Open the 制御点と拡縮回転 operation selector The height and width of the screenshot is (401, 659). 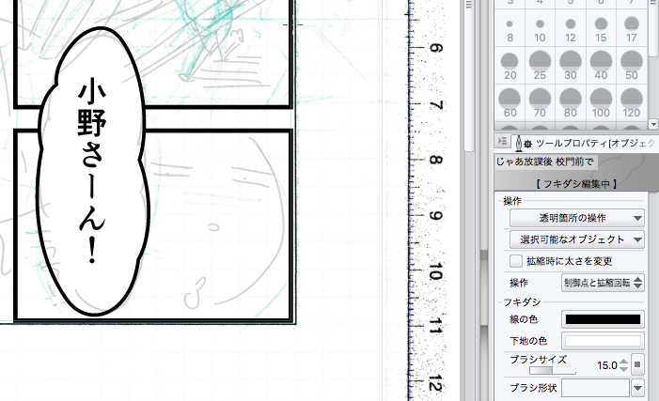tap(603, 283)
